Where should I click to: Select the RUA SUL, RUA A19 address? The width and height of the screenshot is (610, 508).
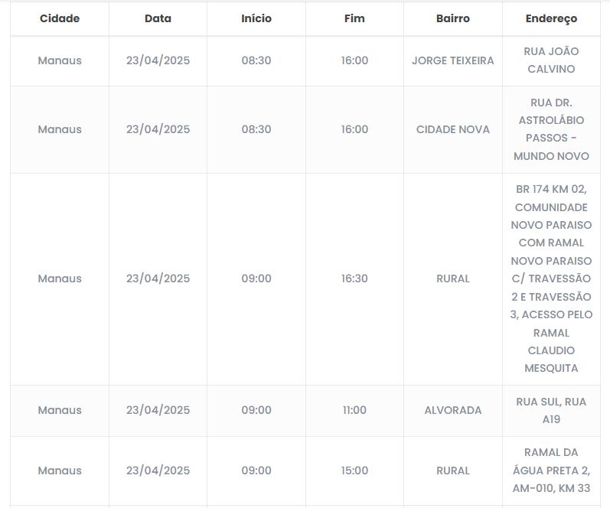point(551,410)
